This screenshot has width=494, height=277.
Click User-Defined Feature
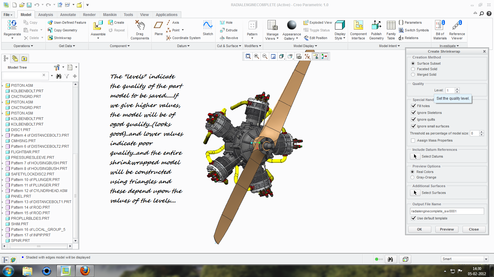[67, 22]
